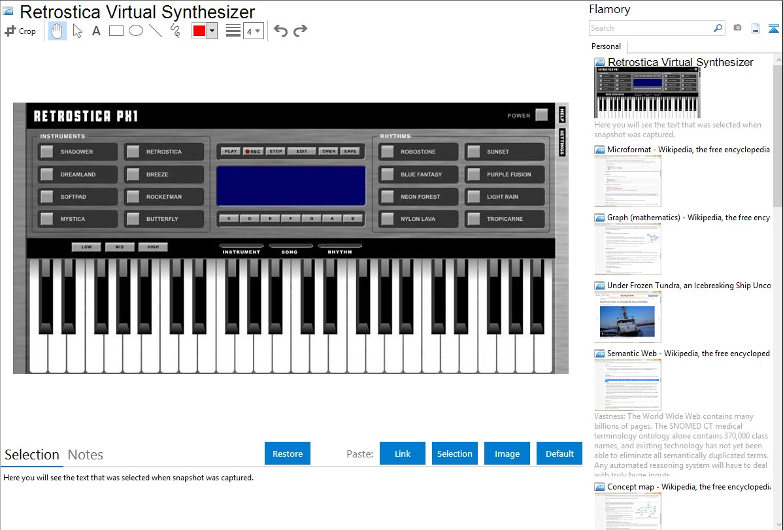Enable the SHADOWER instrument
783x530 pixels.
pos(46,152)
